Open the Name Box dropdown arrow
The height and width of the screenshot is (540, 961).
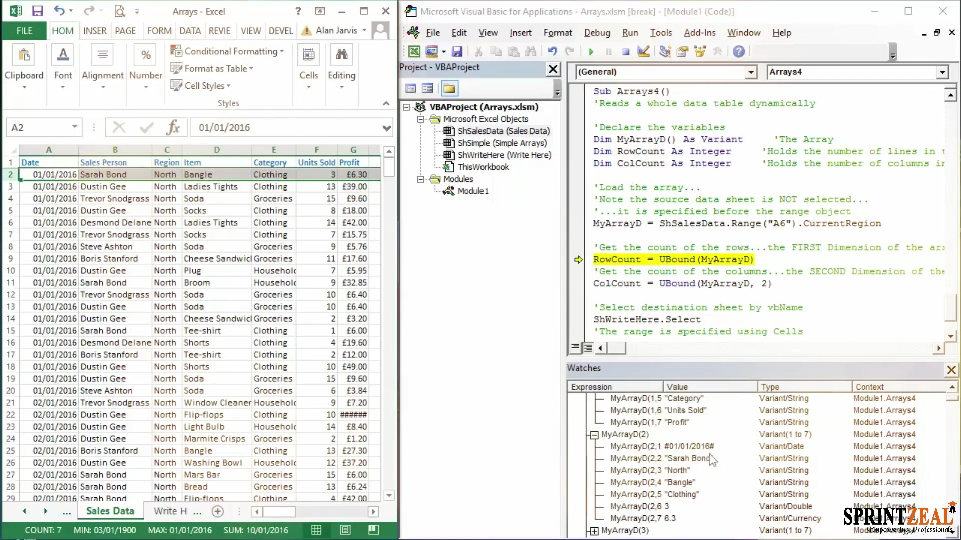coord(74,127)
